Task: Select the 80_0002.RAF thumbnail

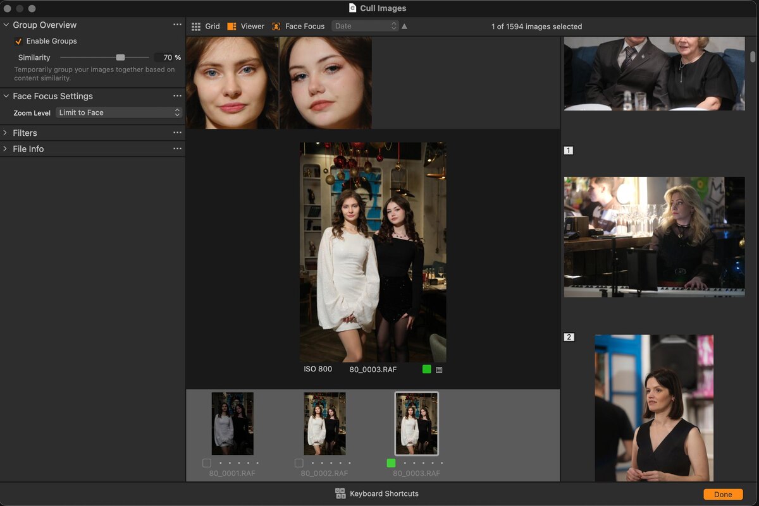Action: tap(324, 423)
